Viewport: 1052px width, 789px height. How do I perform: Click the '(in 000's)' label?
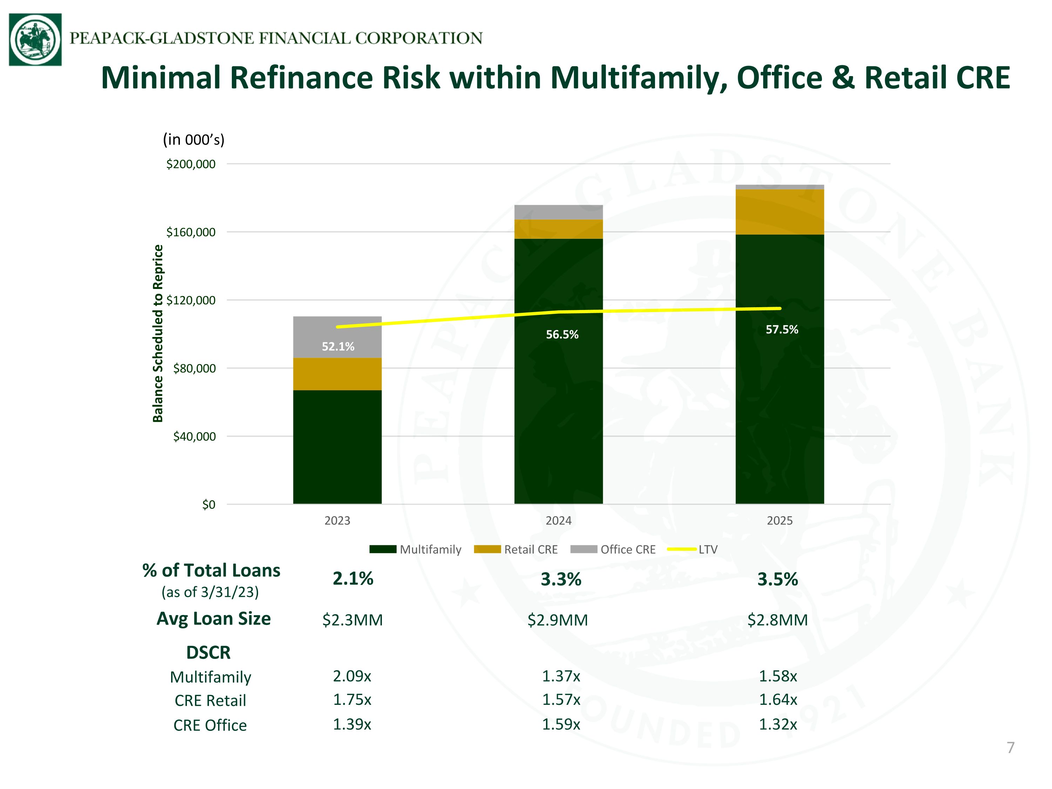coord(194,140)
